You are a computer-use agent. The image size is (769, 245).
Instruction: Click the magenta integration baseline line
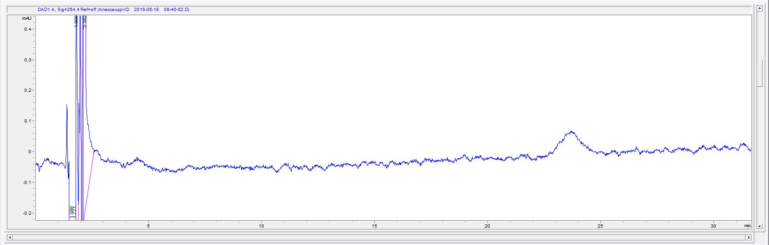(x=89, y=184)
